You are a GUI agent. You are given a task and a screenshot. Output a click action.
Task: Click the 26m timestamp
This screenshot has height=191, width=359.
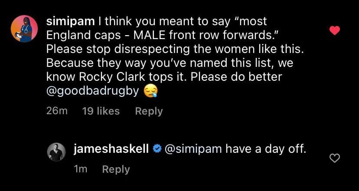[x=56, y=111]
